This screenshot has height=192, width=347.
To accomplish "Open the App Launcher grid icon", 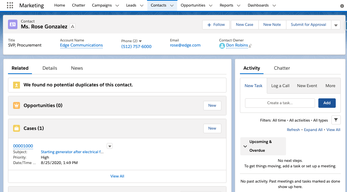I will tap(10, 5).
